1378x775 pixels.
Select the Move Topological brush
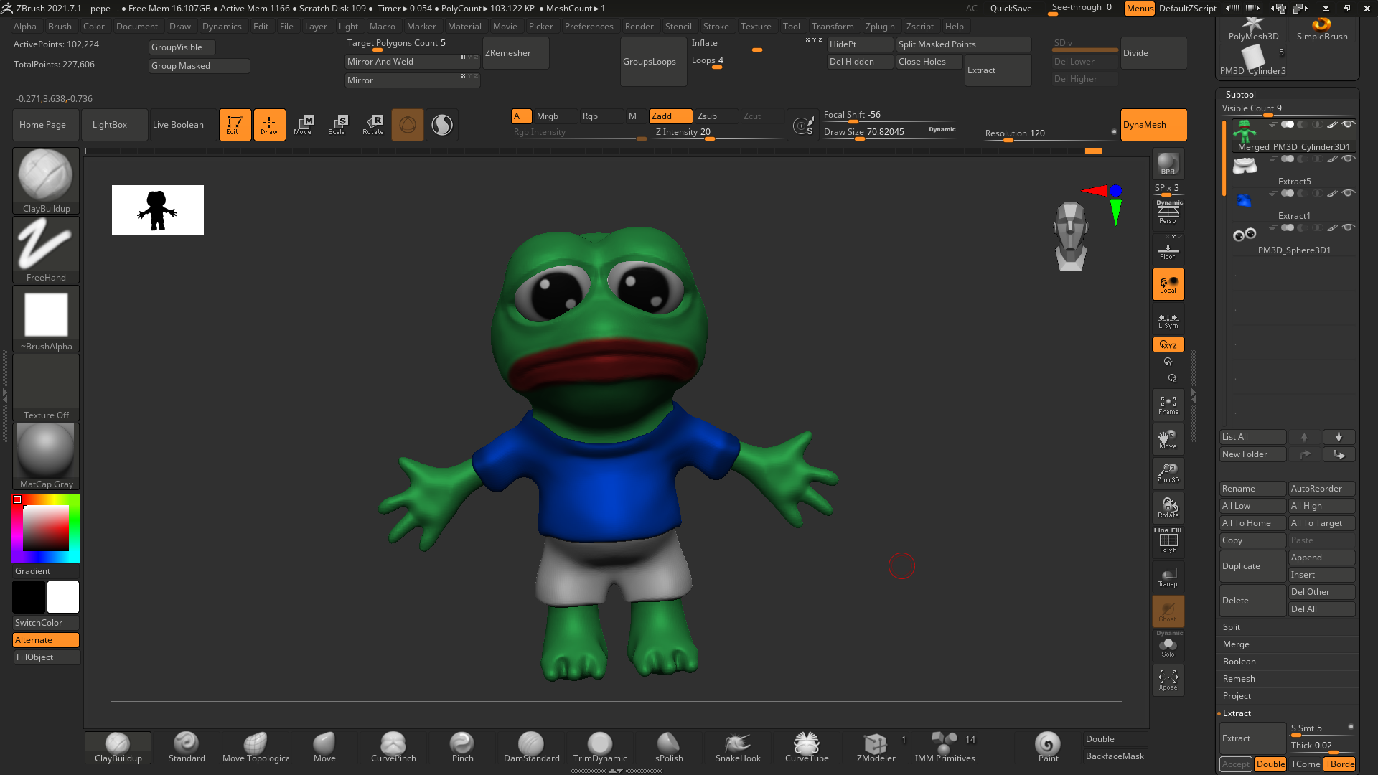pyautogui.click(x=256, y=748)
